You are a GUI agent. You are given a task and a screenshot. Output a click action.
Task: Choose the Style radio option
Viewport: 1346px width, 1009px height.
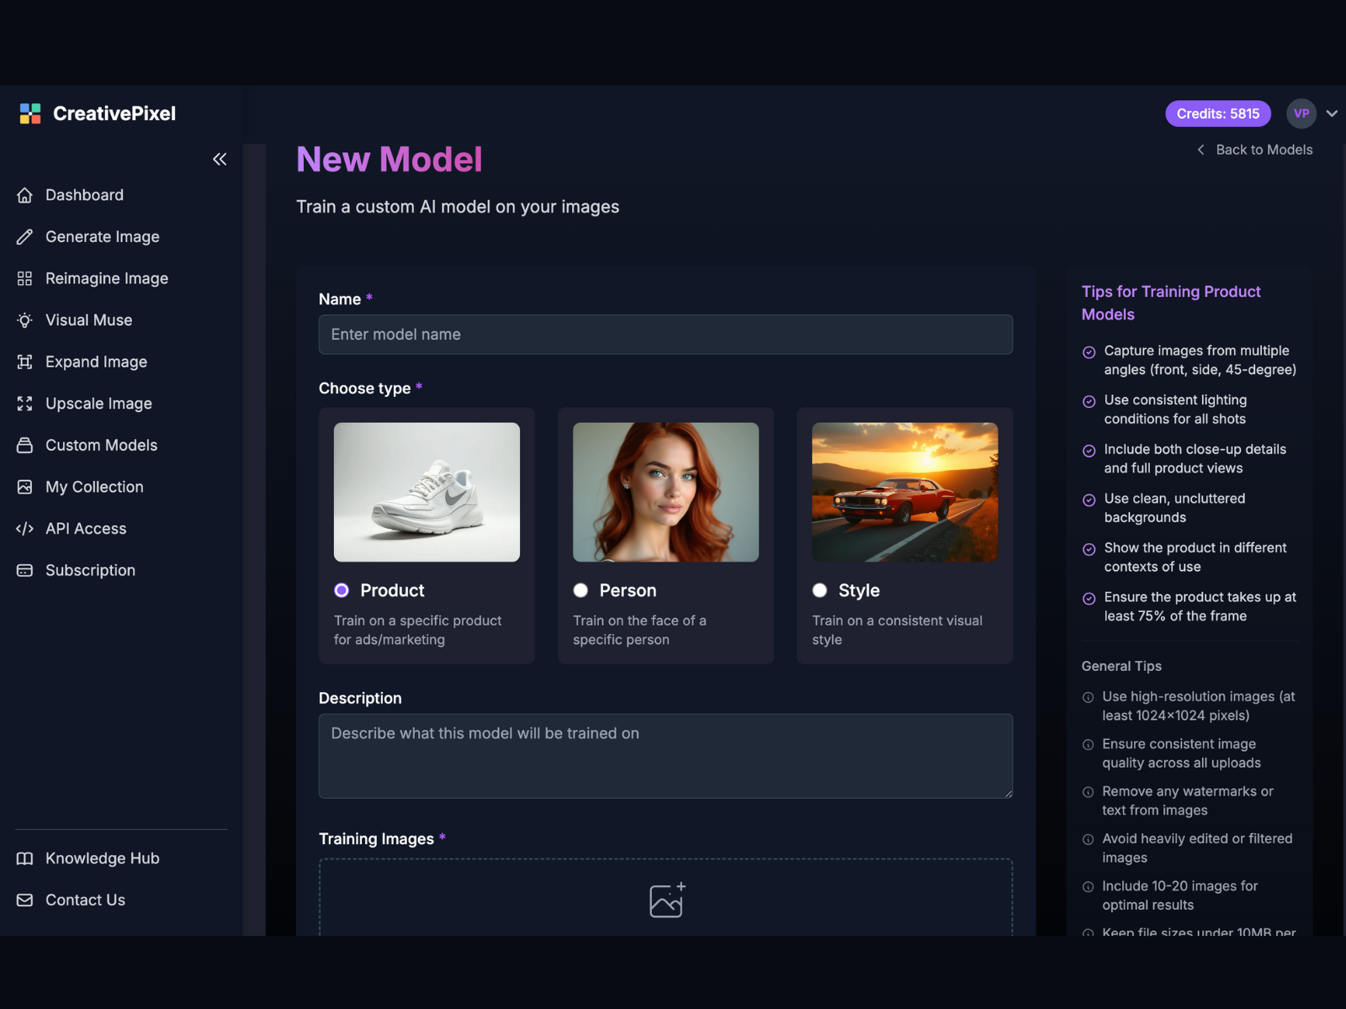[819, 590]
